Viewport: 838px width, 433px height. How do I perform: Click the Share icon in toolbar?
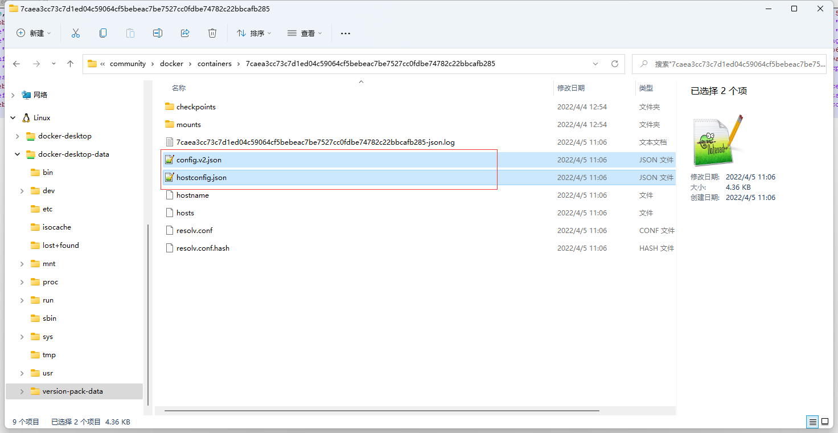[185, 33]
